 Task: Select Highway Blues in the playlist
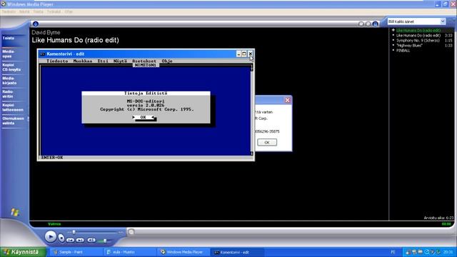(409, 46)
